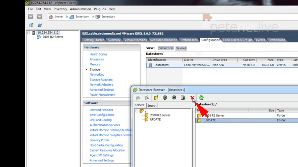
Task: Click the breadcrumb arrow after Home
Action: click(x=67, y=17)
